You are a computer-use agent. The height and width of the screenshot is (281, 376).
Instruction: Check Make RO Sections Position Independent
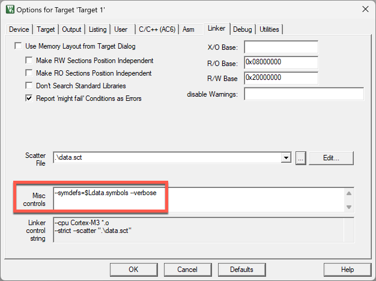coord(29,73)
